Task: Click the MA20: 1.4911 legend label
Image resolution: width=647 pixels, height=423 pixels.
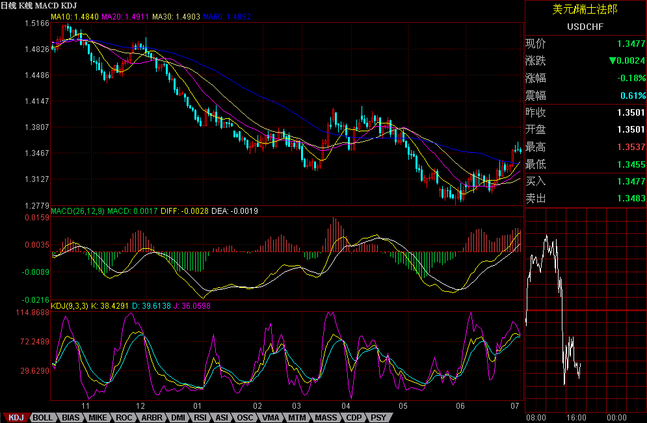Action: click(125, 17)
